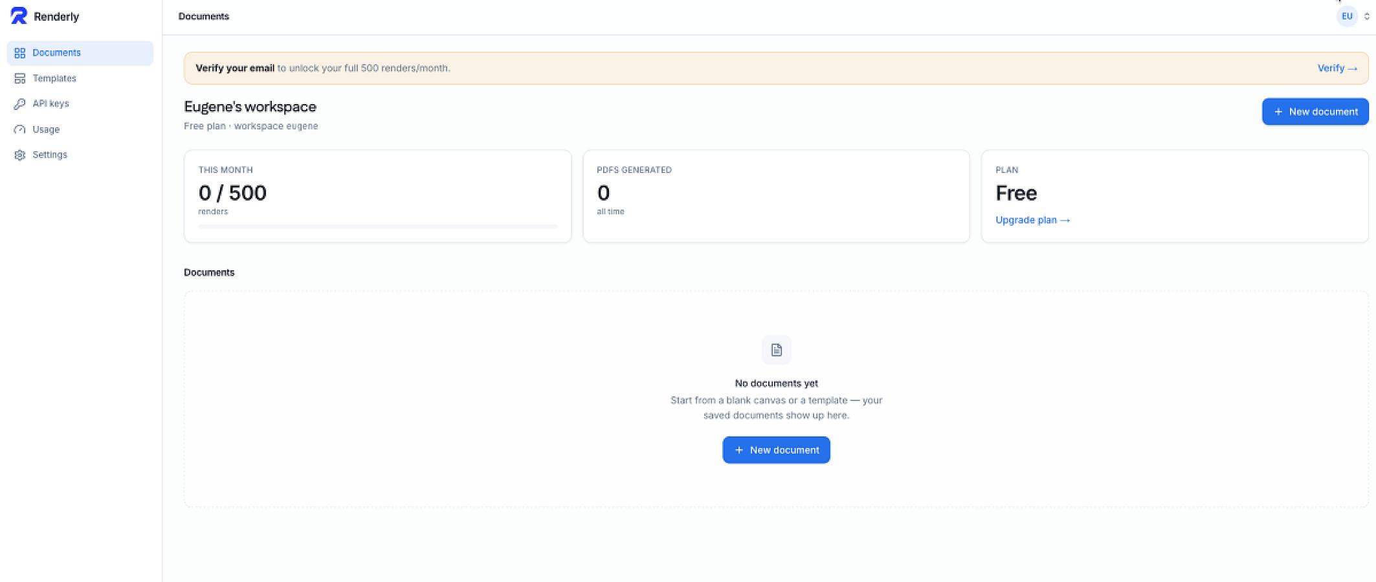This screenshot has height=582, width=1376.
Task: Click the EU avatar badge
Action: tap(1347, 16)
